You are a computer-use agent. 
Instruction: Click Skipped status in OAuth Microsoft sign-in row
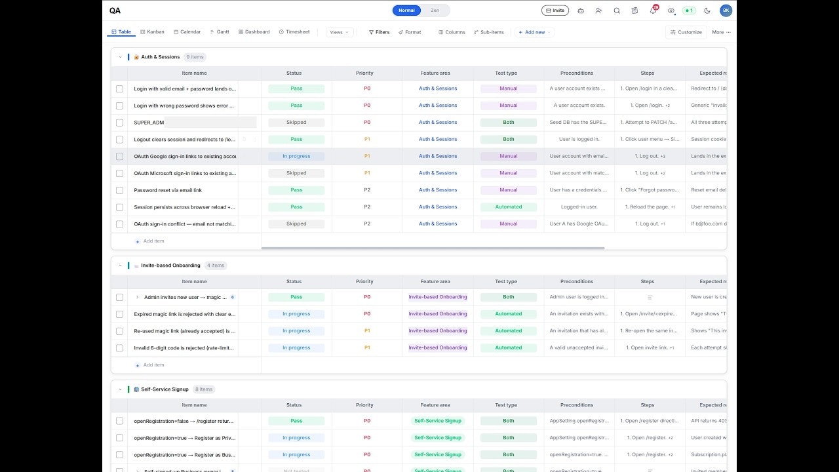coord(296,173)
